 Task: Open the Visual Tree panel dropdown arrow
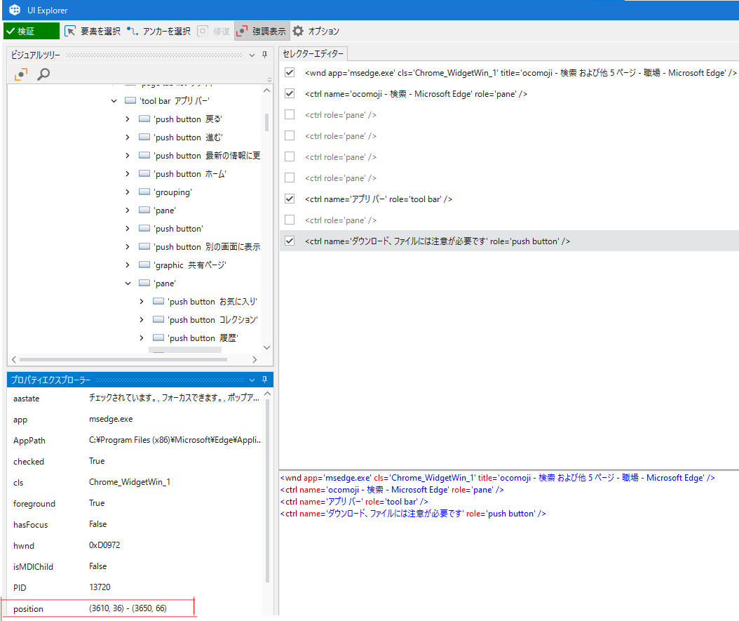point(252,55)
